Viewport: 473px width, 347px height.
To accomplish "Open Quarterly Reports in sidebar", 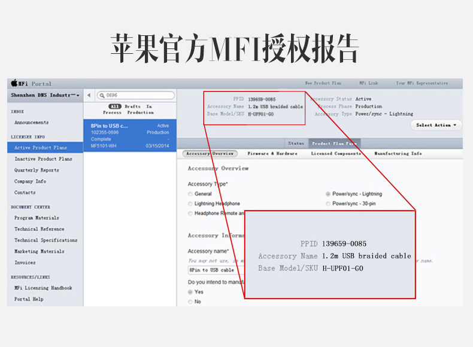I will tap(37, 170).
